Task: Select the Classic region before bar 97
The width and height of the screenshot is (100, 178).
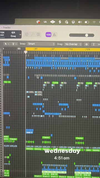Action: 46,137
